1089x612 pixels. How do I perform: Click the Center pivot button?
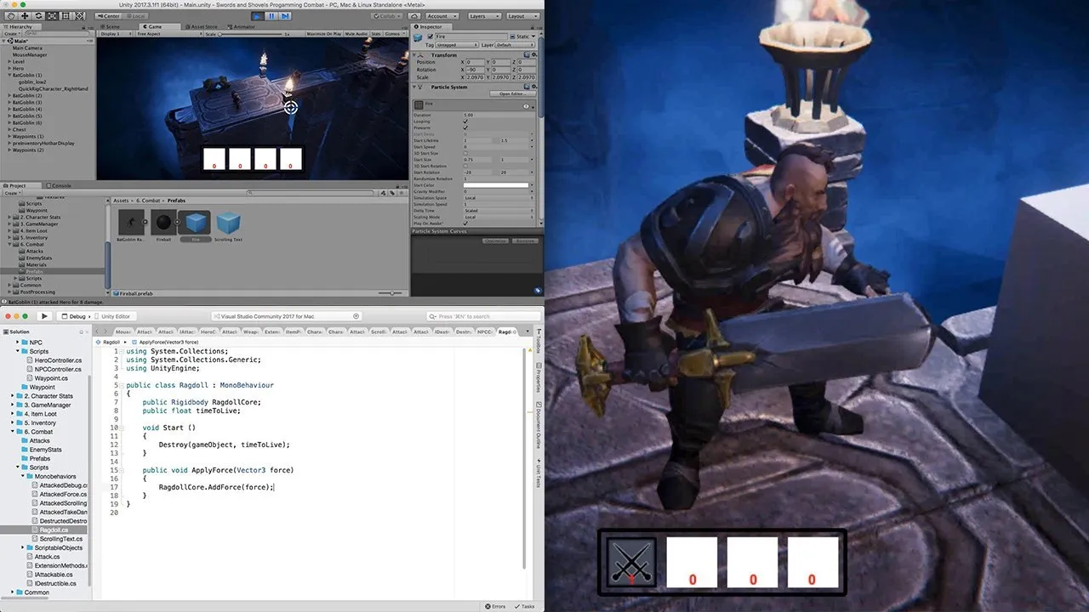point(111,15)
